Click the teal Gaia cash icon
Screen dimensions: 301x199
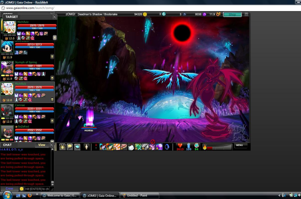(x=164, y=14)
